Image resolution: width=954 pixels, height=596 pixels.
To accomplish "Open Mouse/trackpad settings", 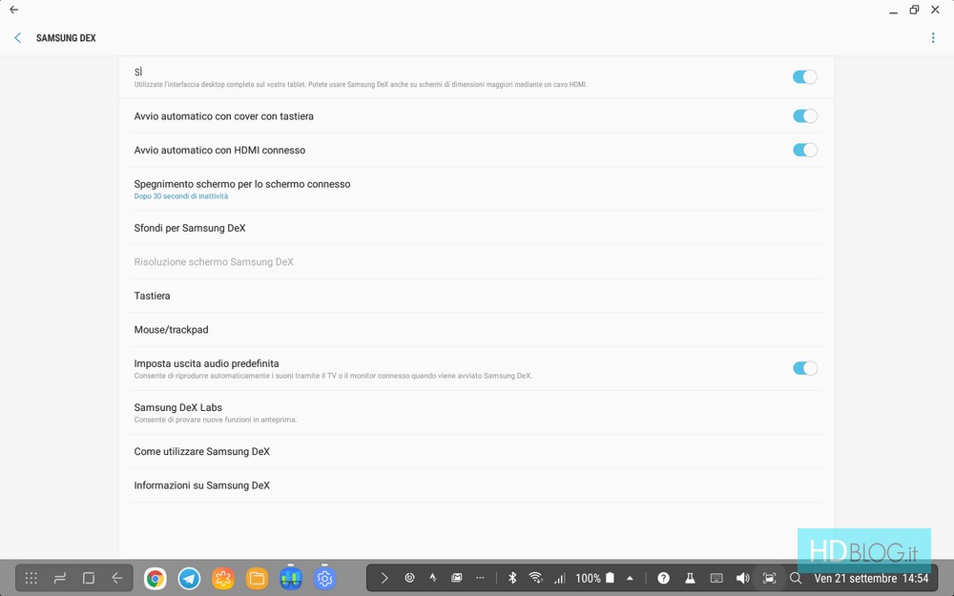I will click(476, 330).
